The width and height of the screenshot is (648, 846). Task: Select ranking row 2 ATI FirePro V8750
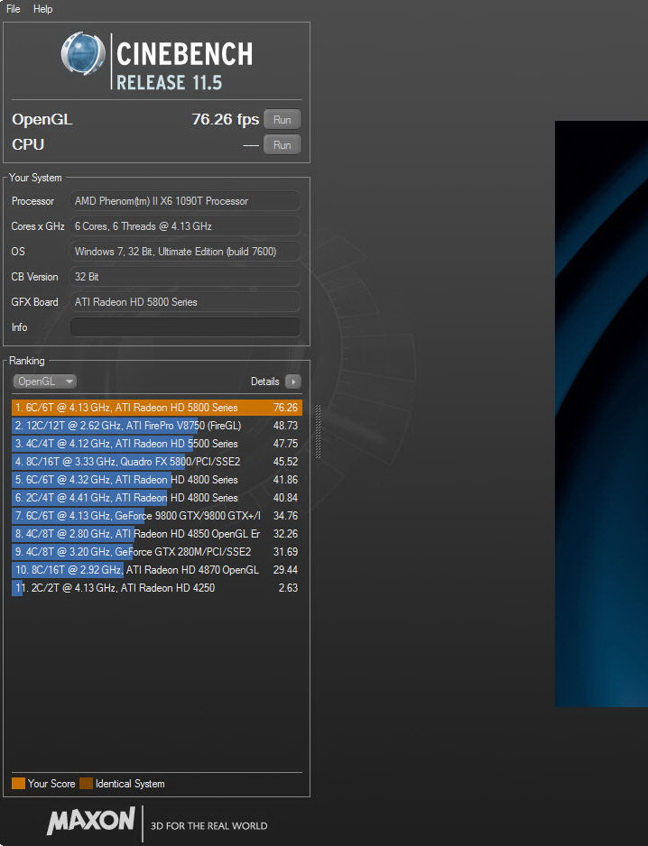pyautogui.click(x=157, y=425)
